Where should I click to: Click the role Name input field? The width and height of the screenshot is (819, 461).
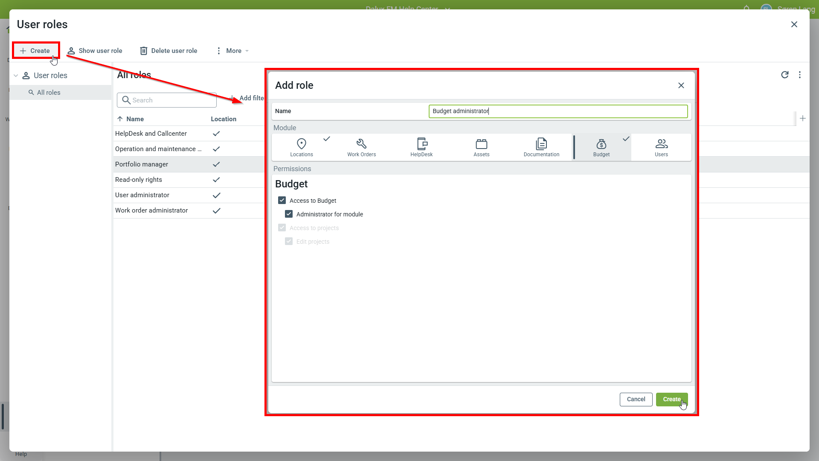tap(558, 111)
